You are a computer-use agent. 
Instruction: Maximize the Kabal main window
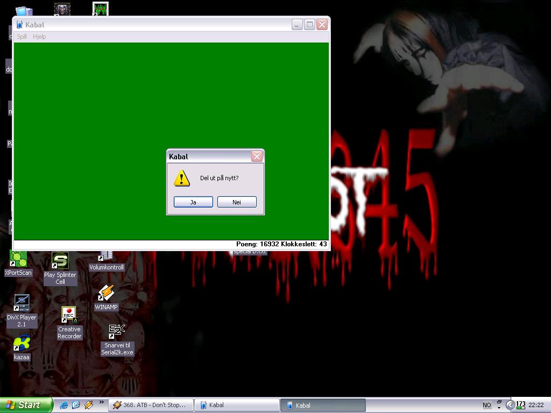tap(309, 25)
